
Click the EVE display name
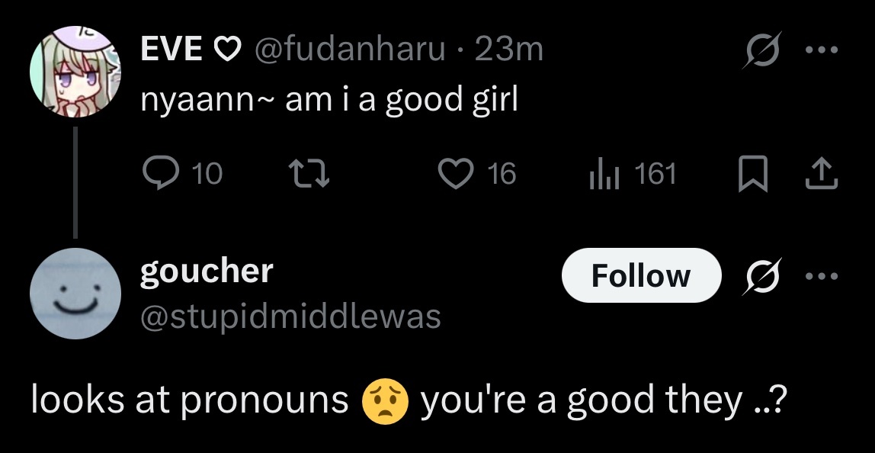tap(171, 49)
